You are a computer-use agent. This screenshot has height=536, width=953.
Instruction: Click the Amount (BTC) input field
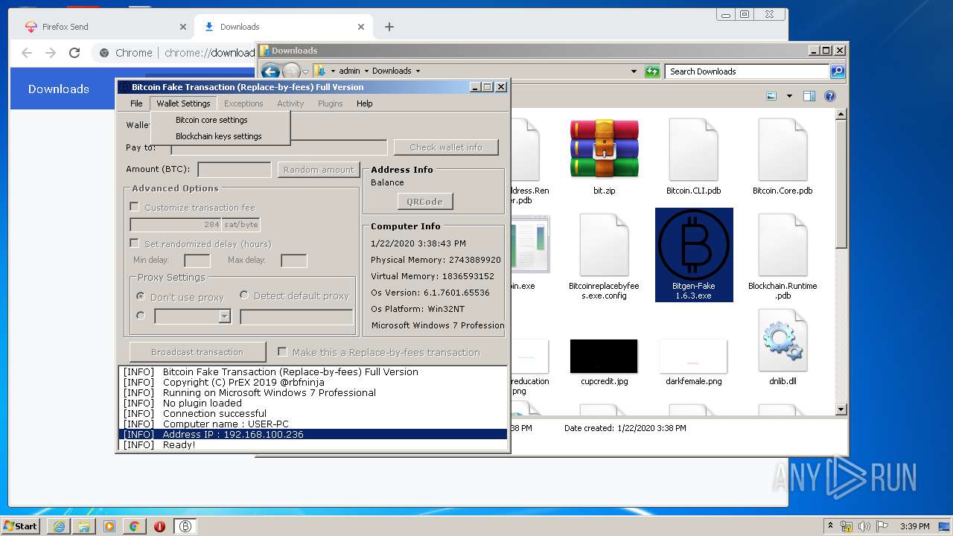point(235,170)
